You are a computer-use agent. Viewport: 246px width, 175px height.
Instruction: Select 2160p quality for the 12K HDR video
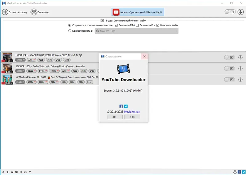[31, 71]
